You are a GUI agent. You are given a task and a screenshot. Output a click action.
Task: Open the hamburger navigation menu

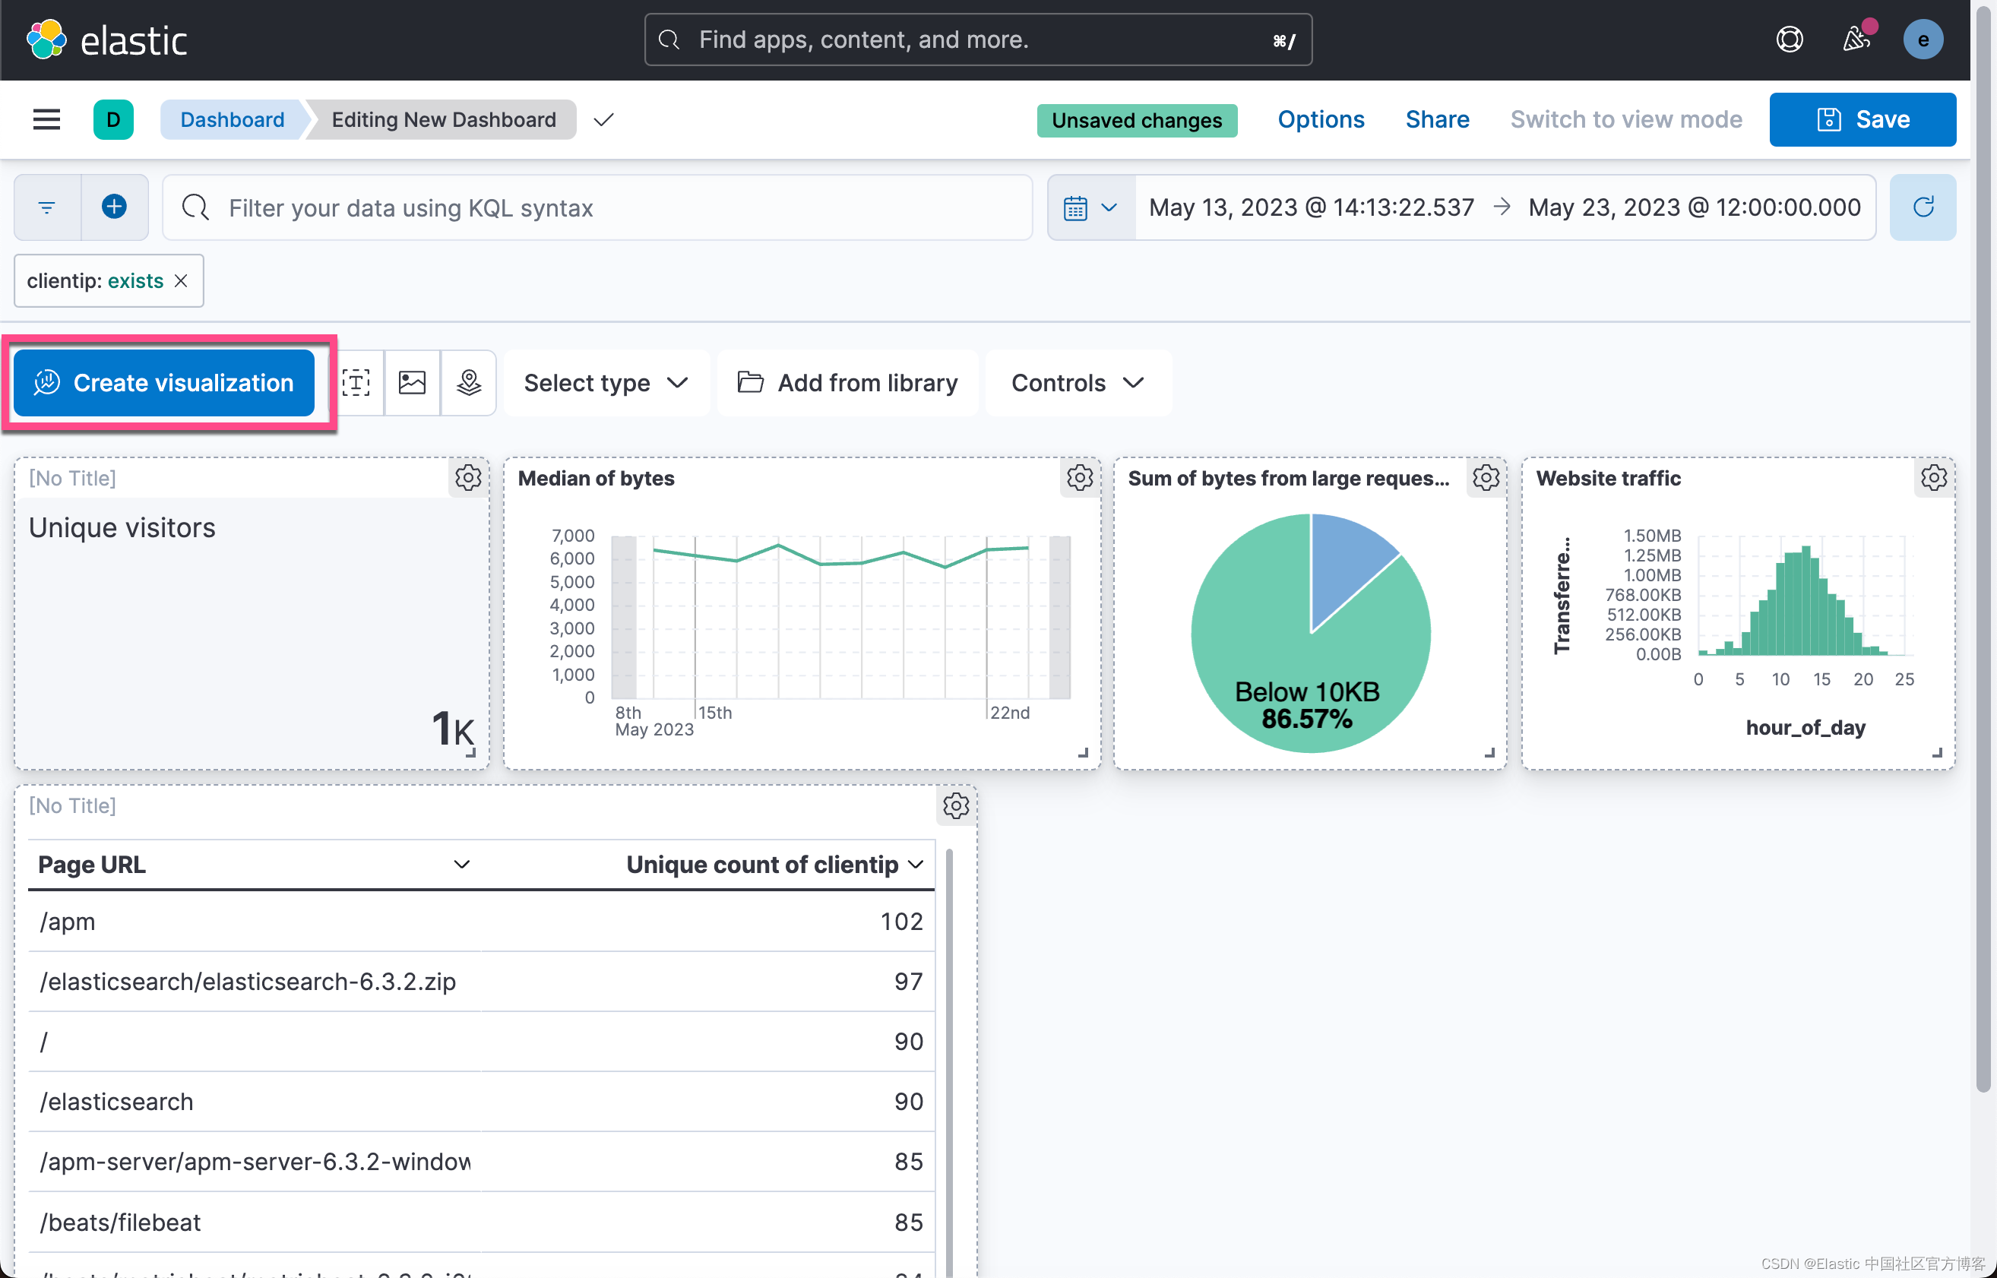(x=46, y=119)
